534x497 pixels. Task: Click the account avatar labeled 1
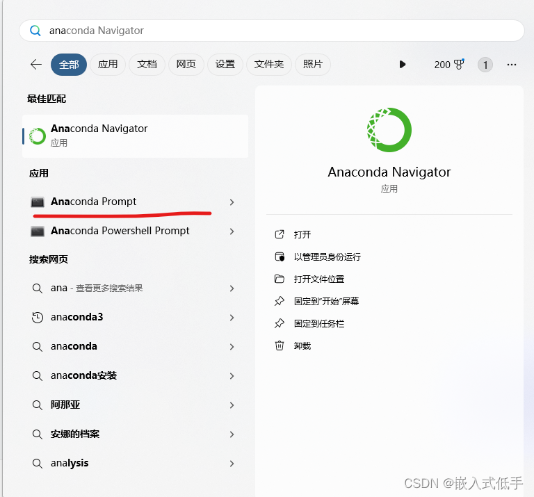click(x=485, y=65)
